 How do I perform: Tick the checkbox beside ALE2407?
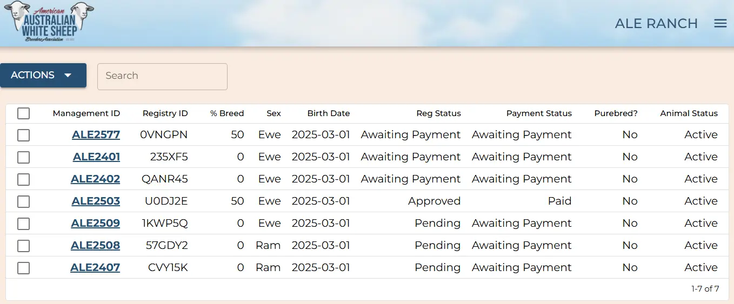pos(23,268)
